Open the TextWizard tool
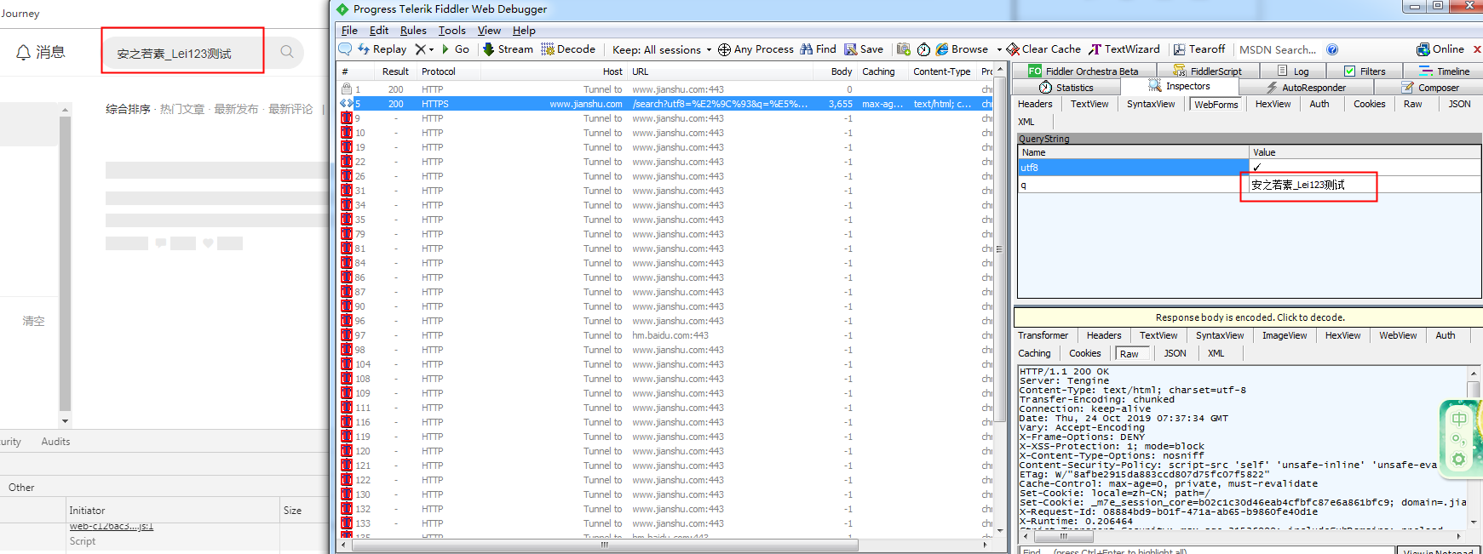Viewport: 1483px width, 554px height. (1124, 49)
